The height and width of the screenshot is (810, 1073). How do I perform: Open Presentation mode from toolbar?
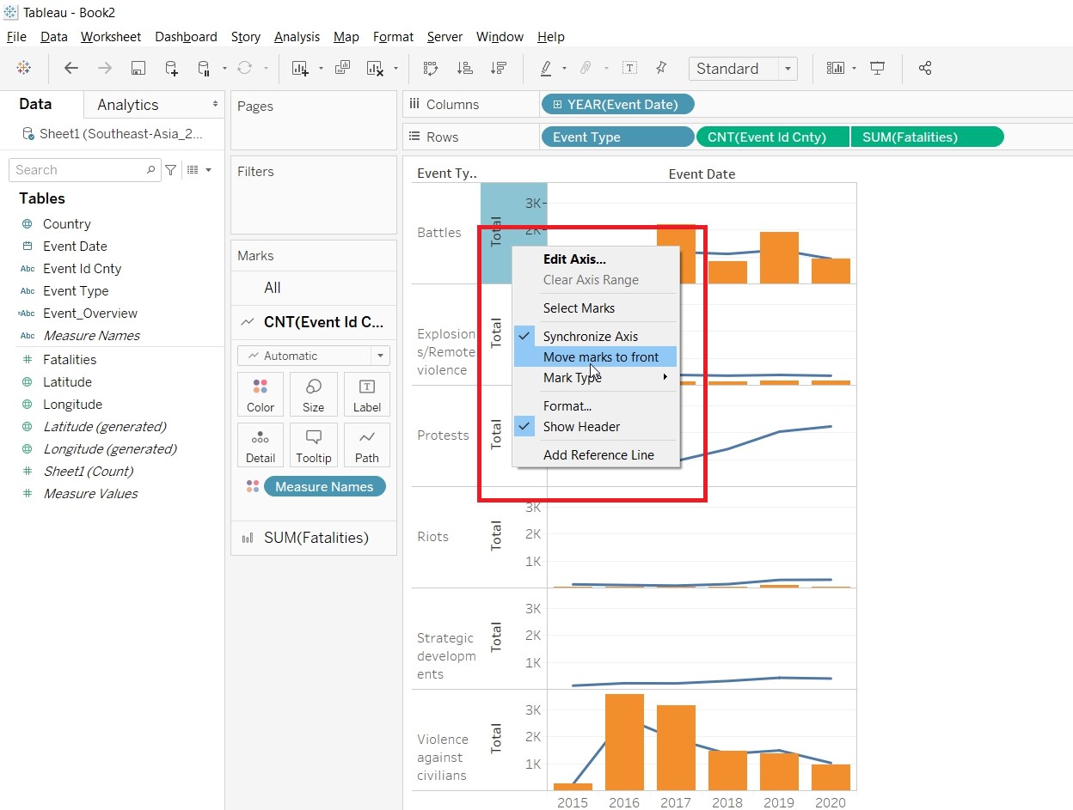[x=877, y=69]
